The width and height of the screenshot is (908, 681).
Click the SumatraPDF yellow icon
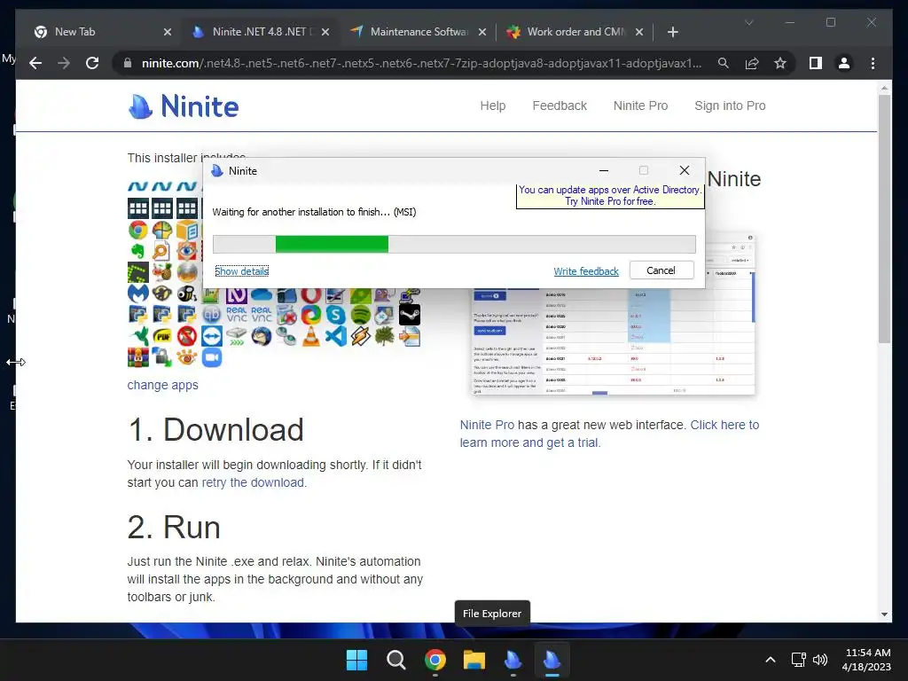(162, 336)
